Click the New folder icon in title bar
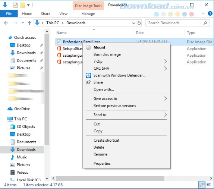This screenshot has height=189, width=214. [x=22, y=5]
